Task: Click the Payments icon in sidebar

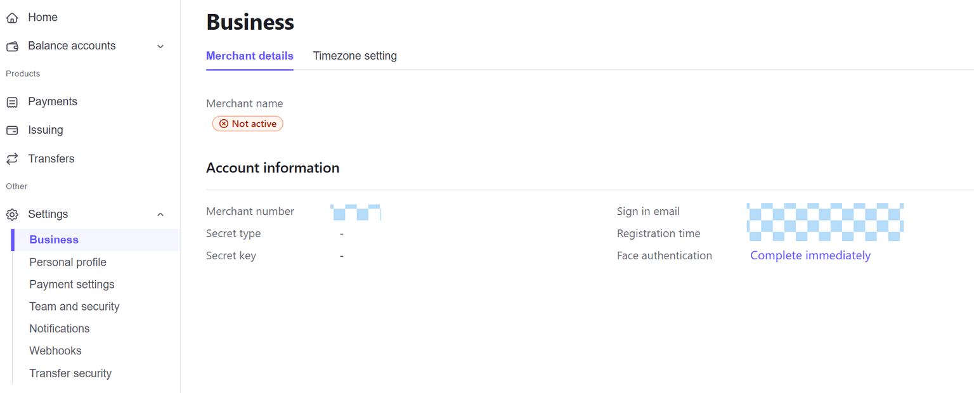Action: click(12, 102)
